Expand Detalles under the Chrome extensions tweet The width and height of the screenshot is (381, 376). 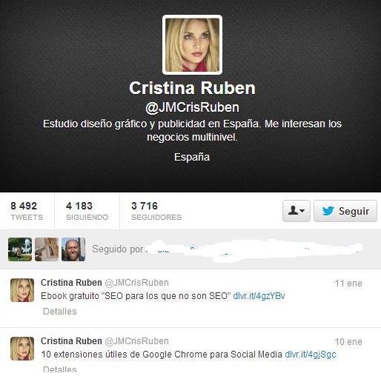(x=60, y=370)
